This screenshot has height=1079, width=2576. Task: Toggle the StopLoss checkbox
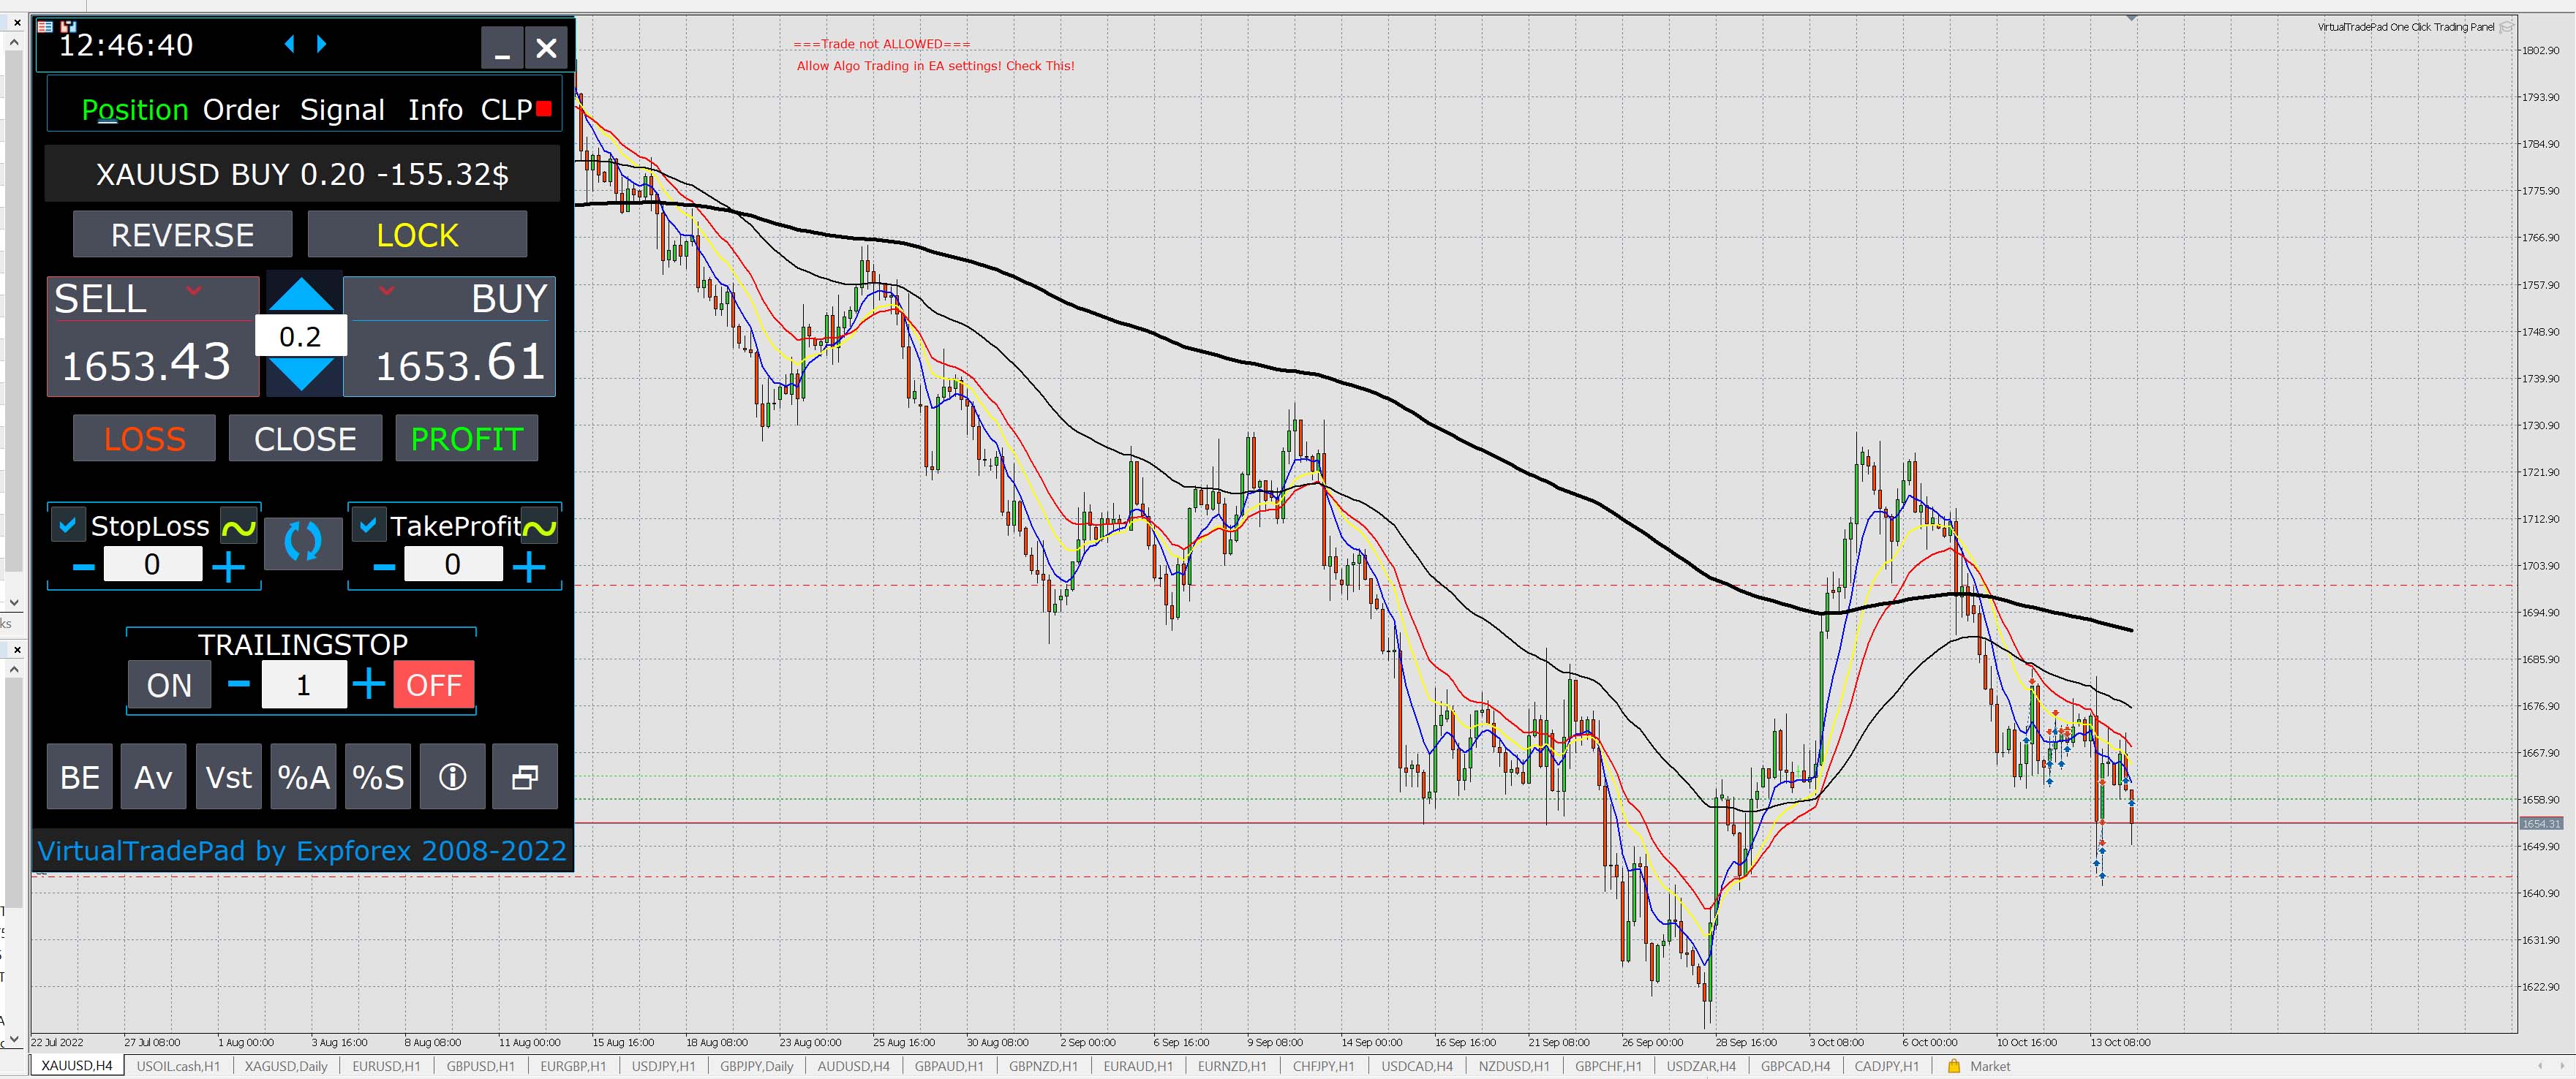[x=68, y=525]
